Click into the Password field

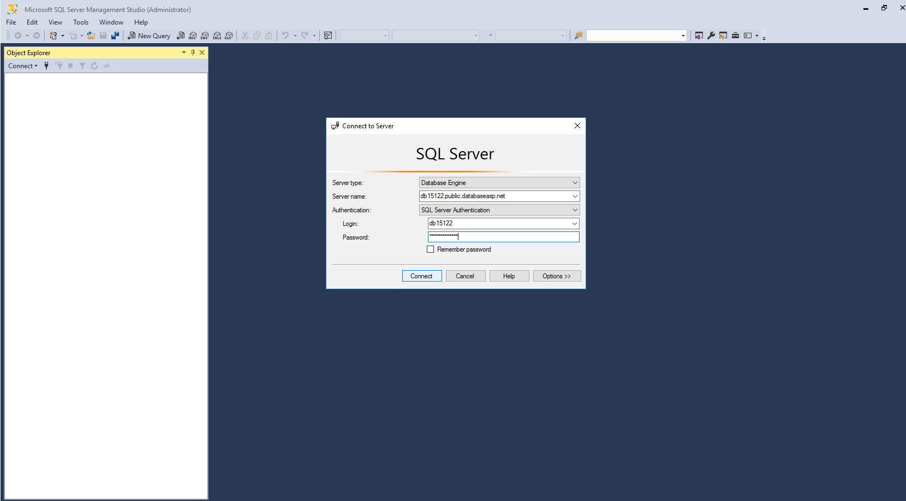tap(503, 237)
